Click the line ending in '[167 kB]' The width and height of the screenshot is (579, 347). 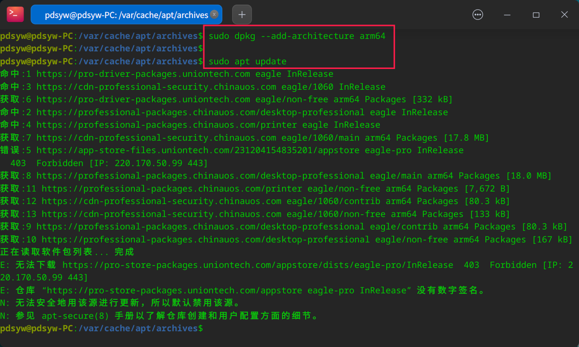(x=287, y=240)
